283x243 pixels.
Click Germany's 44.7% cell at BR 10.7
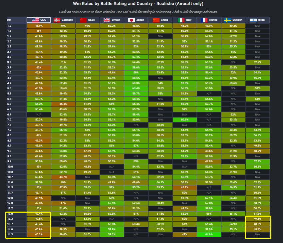click(x=63, y=177)
